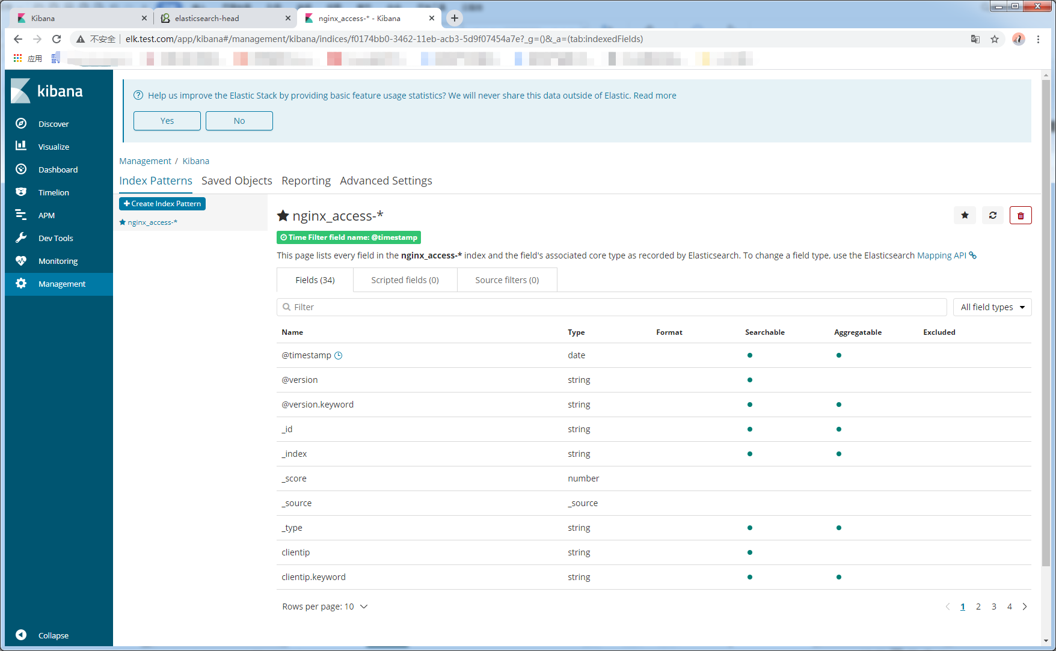Open the Reporting tab

click(306, 181)
